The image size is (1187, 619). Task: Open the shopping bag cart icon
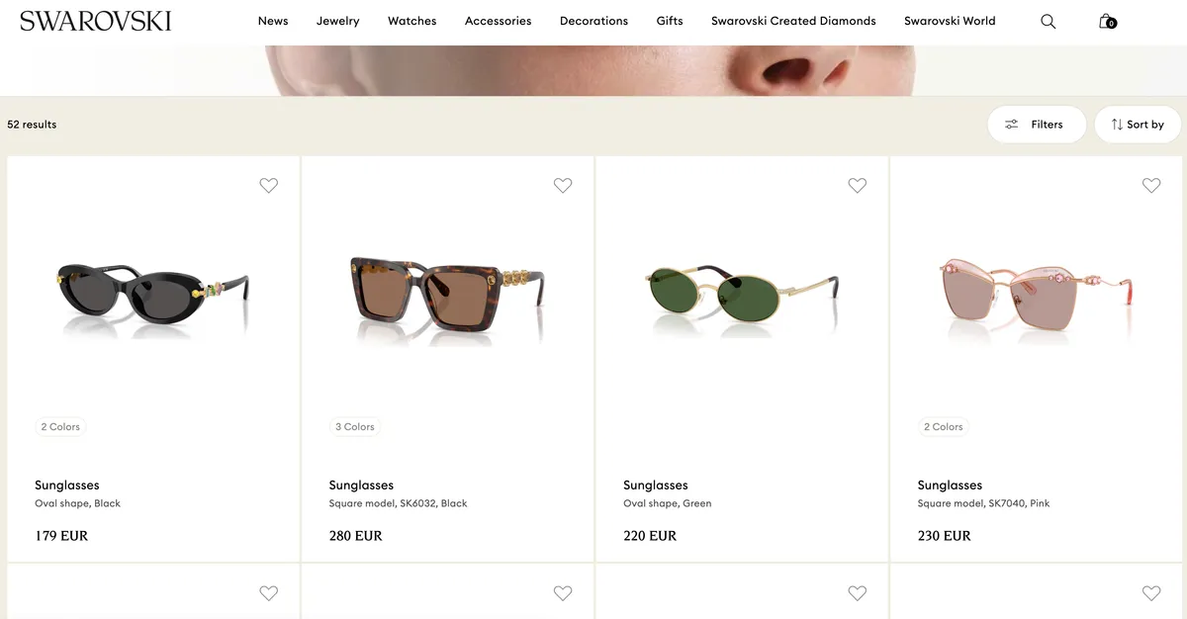[x=1107, y=21]
